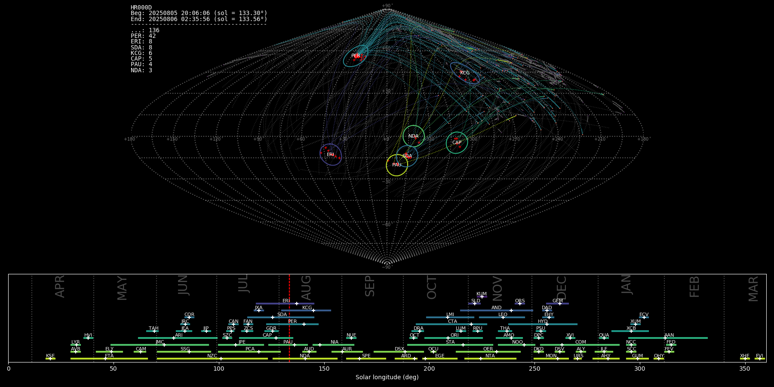The width and height of the screenshot is (774, 387).
Task: Click the SPE shower bar in the timeline
Action: coord(366,359)
